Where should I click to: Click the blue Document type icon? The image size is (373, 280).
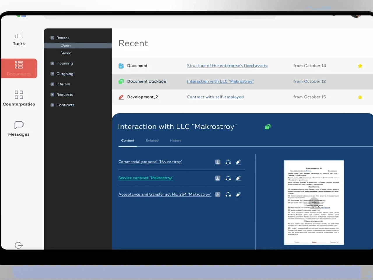coord(121,66)
